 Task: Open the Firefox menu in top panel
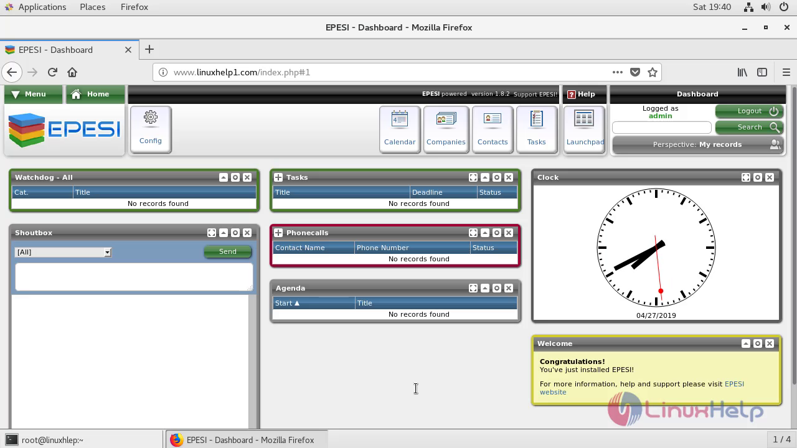point(134,7)
